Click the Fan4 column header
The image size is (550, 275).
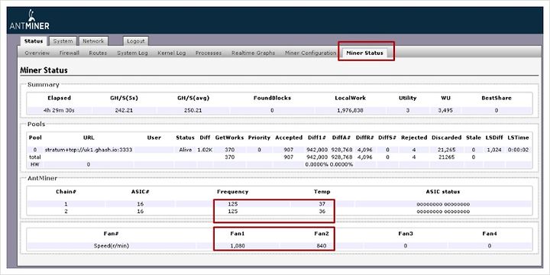490,234
